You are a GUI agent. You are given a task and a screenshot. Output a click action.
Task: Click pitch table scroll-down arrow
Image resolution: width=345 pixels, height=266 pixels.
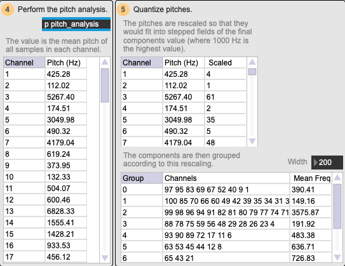[x=105, y=258]
